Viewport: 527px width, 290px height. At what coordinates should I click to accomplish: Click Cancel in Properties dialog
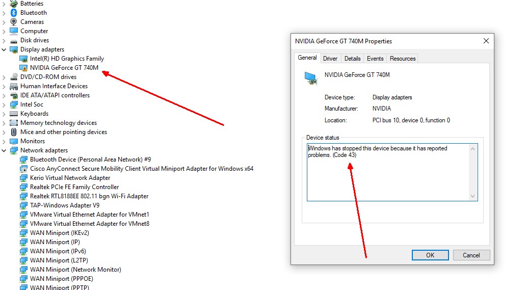471,255
